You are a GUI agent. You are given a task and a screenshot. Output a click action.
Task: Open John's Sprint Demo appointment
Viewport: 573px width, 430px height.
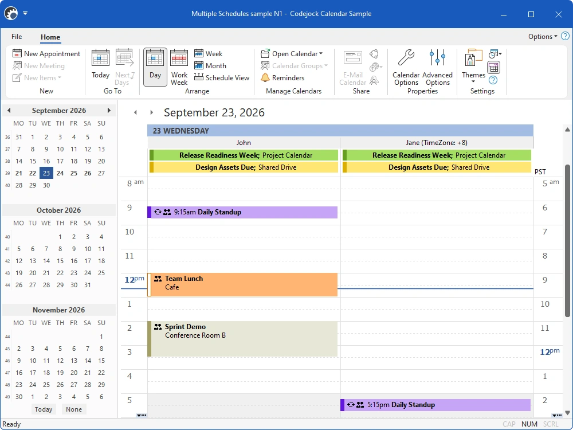(x=242, y=339)
